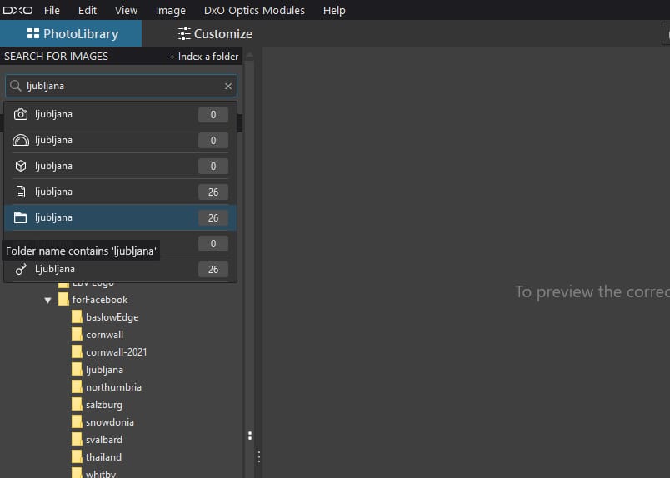The height and width of the screenshot is (478, 670).
Task: Click the thailand folder icon
Action: (x=77, y=457)
